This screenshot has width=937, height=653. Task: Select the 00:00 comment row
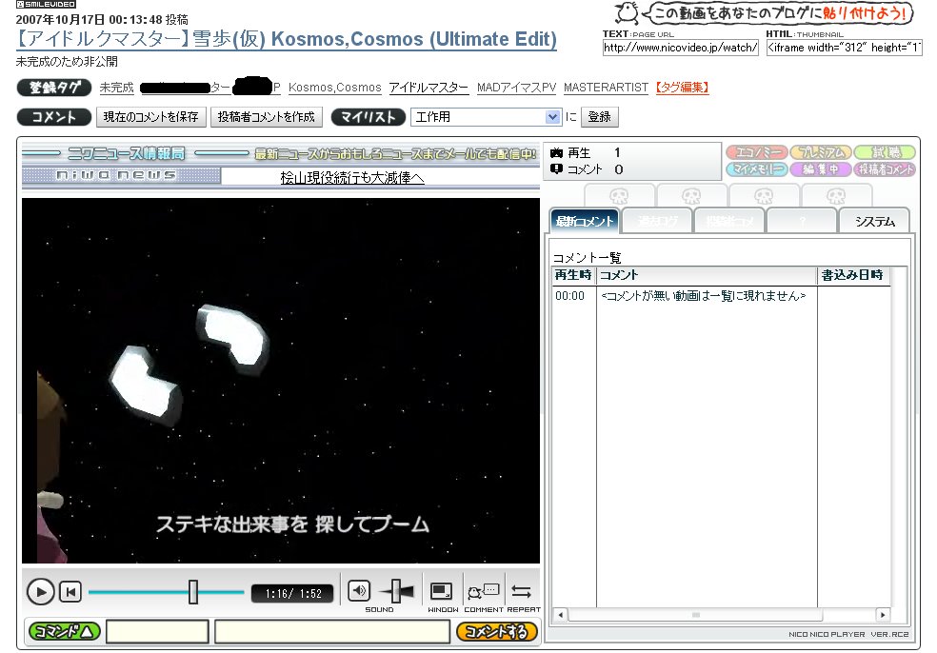(721, 296)
